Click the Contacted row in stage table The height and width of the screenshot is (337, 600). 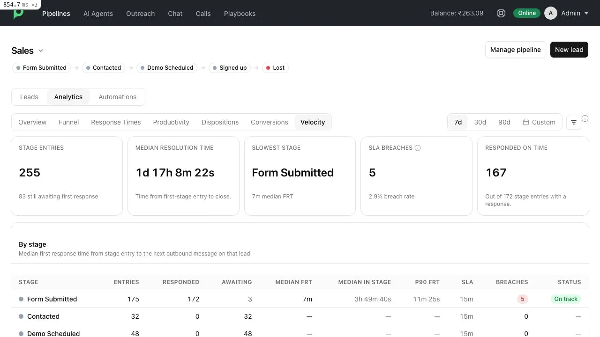point(300,316)
